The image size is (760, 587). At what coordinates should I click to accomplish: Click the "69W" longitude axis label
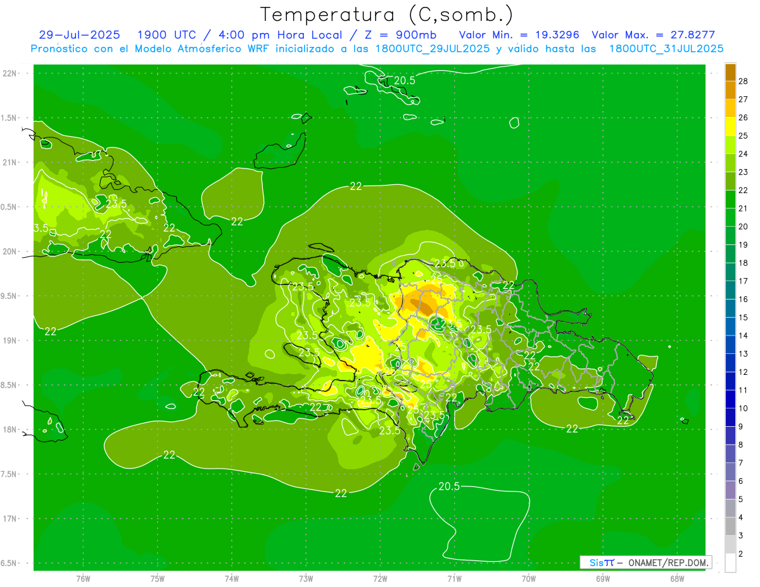click(x=603, y=579)
